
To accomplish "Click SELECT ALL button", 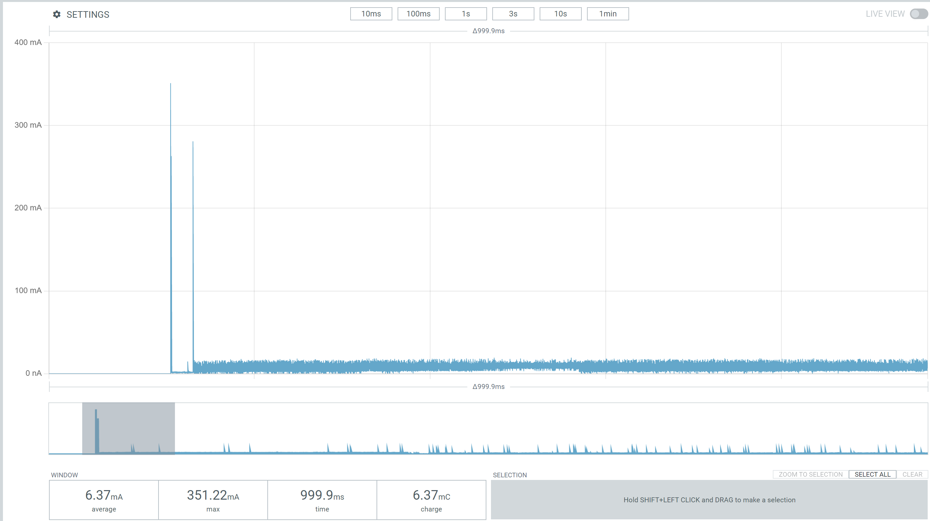I will (x=872, y=474).
